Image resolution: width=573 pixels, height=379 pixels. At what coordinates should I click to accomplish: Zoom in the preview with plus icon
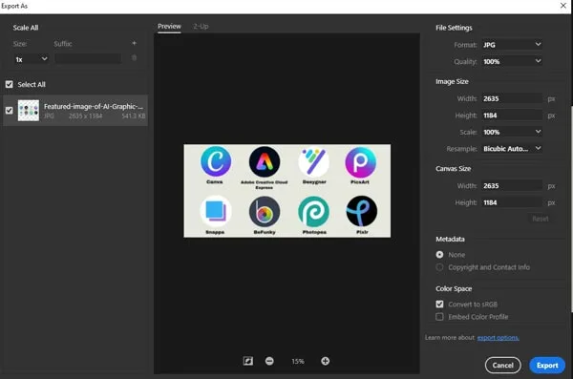(x=326, y=361)
